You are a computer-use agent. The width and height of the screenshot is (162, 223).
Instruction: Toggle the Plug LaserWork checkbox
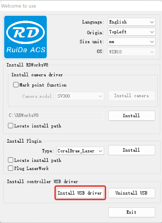pos(11,168)
